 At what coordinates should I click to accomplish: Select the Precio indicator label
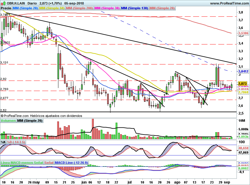pos(6,8)
